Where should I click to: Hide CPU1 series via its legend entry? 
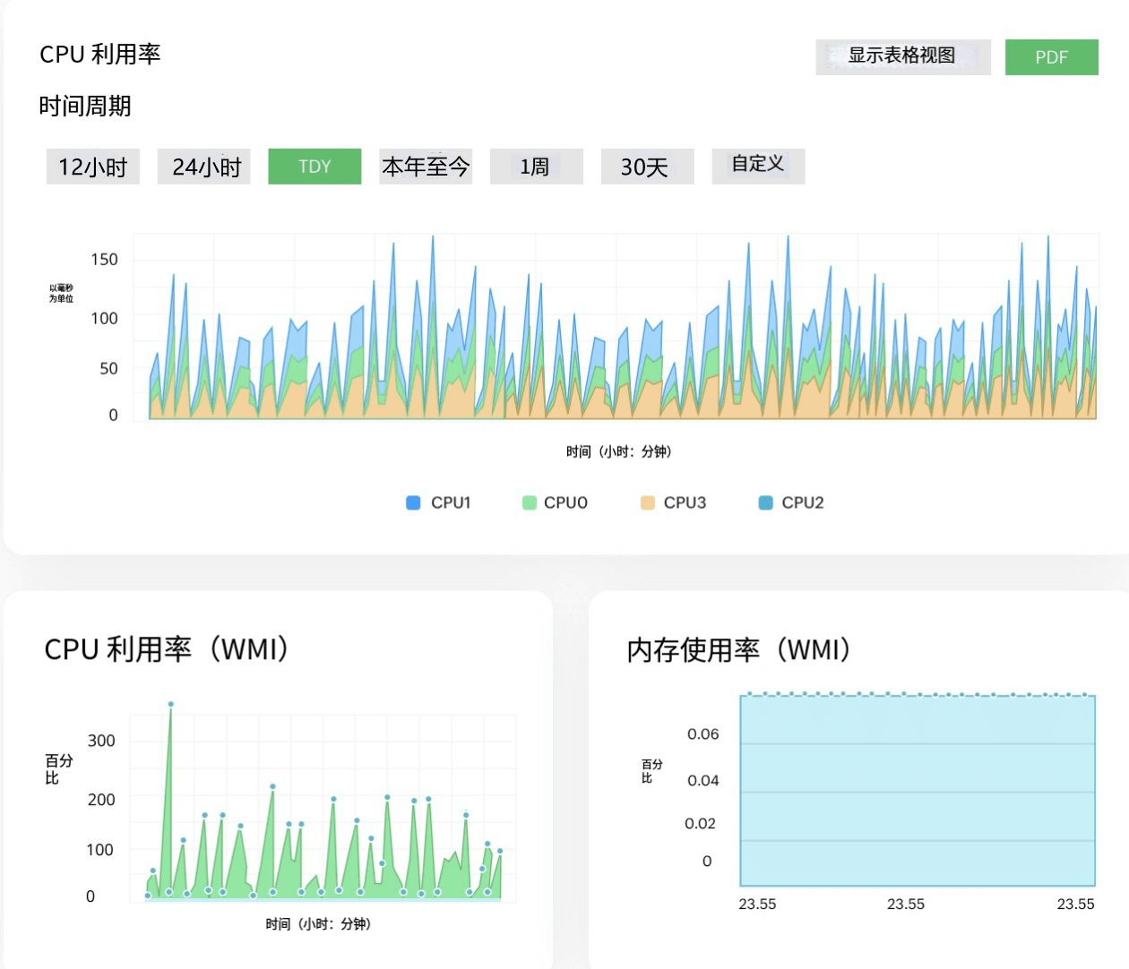coord(452,502)
